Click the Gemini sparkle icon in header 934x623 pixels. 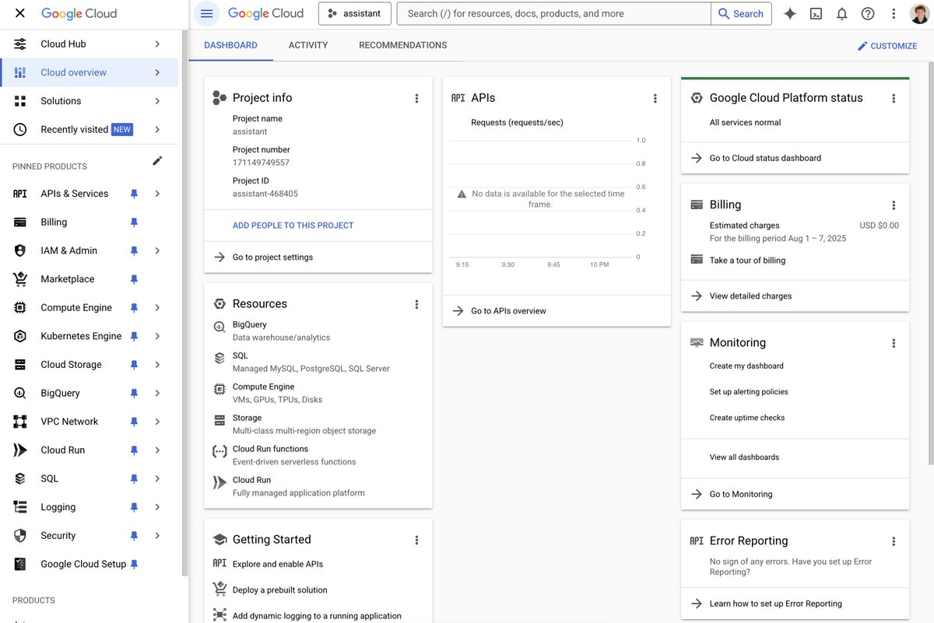coord(790,13)
